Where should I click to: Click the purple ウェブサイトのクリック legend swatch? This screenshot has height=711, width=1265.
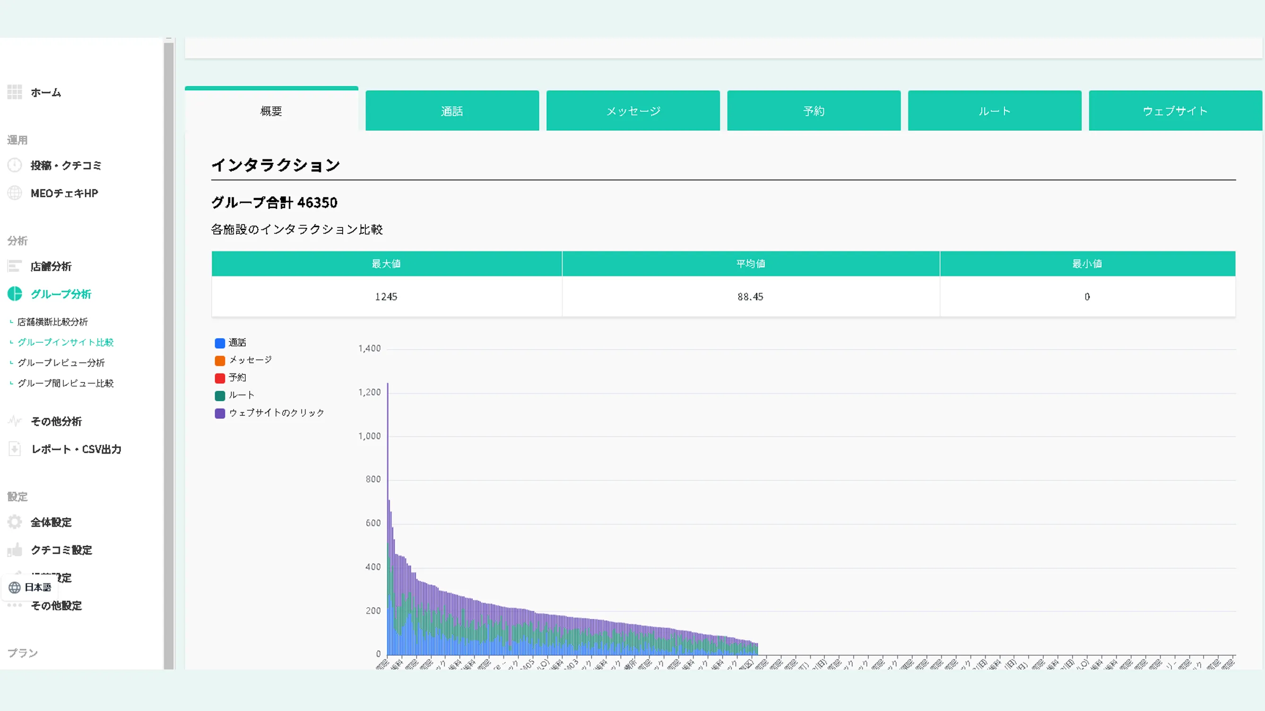tap(220, 414)
